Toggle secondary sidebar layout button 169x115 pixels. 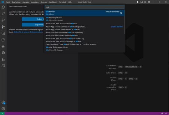[x=145, y=2]
